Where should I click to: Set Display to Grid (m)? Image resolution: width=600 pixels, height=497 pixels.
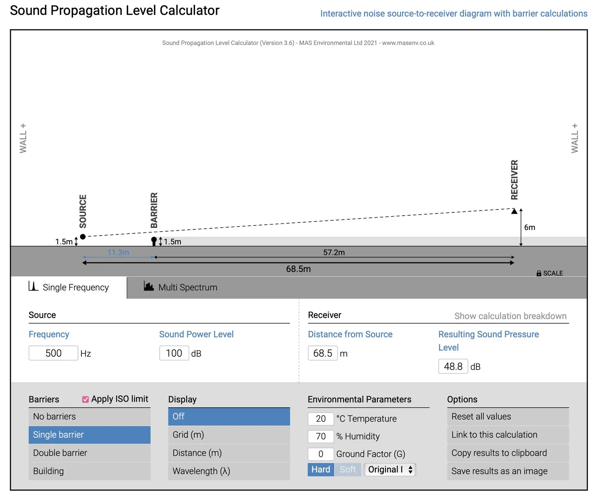coord(229,435)
